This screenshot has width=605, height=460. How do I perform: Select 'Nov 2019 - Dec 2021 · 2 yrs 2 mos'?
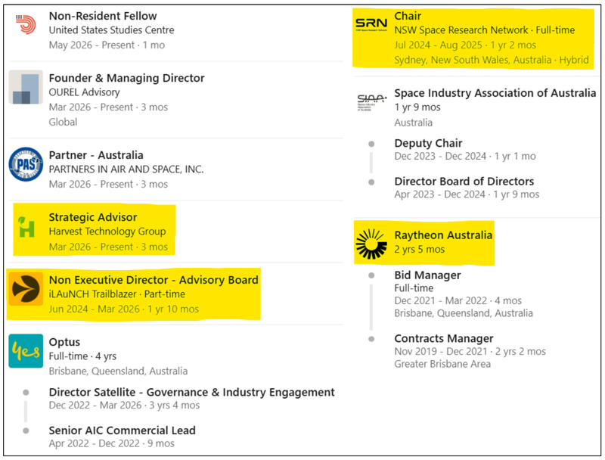pos(470,352)
